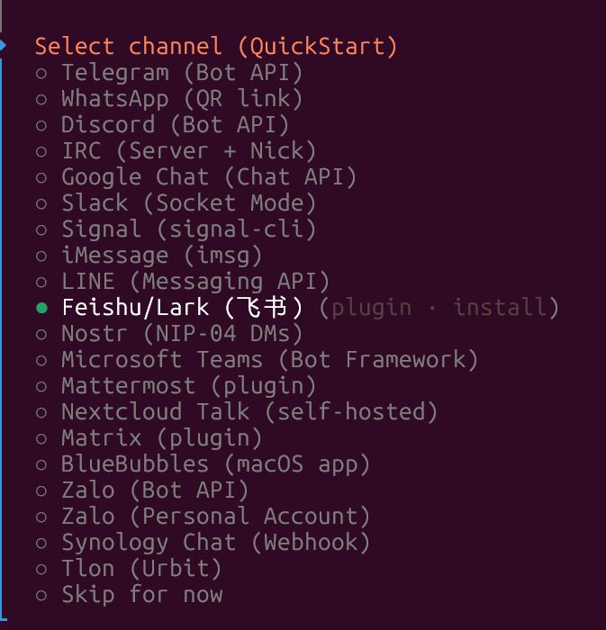Pick Nextcloud Talk (self-hosted) channel
Screen dimensions: 606x630
coord(249,412)
